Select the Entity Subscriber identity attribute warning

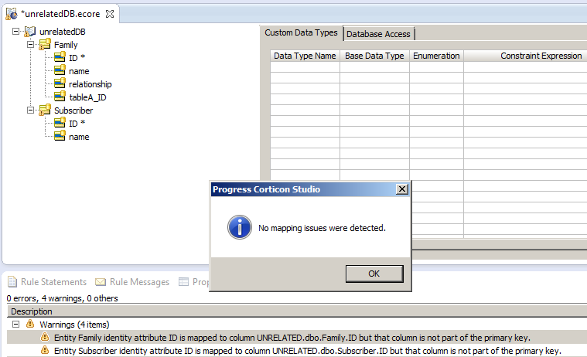[297, 351]
